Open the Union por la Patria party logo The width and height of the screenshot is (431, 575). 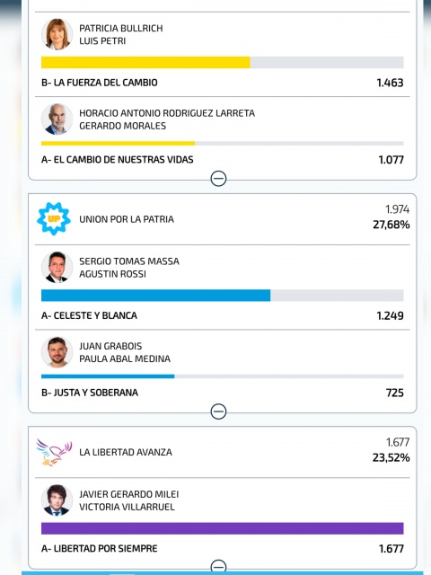(54, 219)
